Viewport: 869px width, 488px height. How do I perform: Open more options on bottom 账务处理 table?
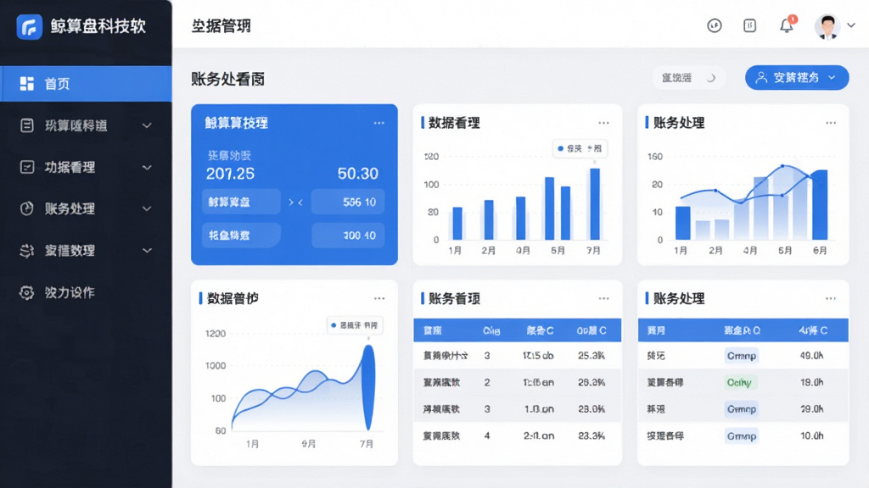pyautogui.click(x=831, y=298)
